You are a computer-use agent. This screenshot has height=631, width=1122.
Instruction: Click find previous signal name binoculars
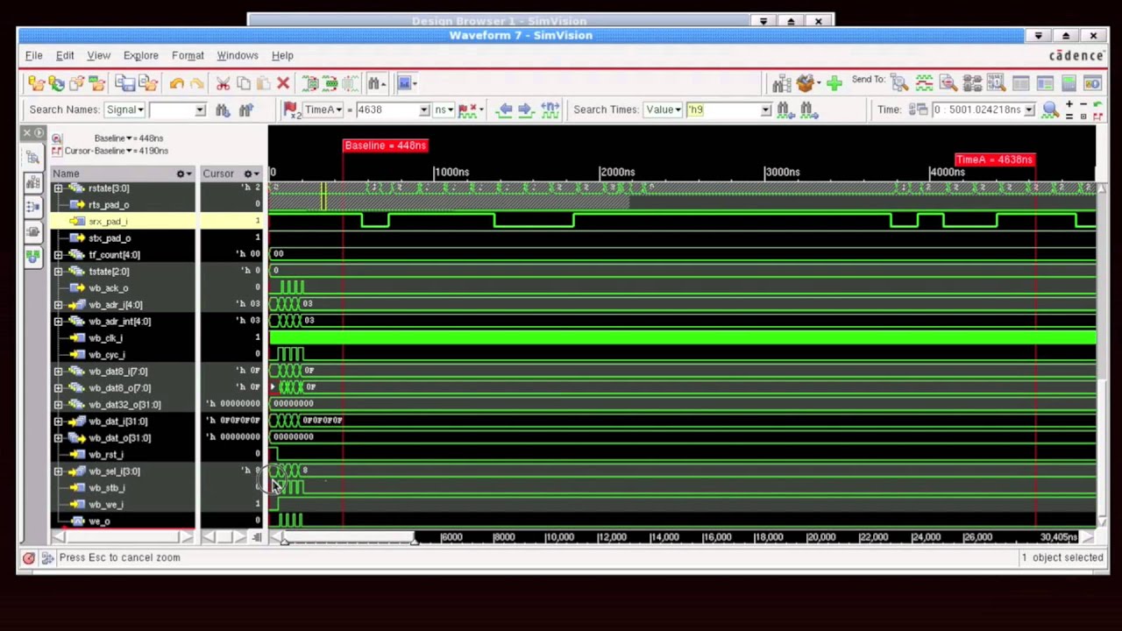tap(245, 110)
